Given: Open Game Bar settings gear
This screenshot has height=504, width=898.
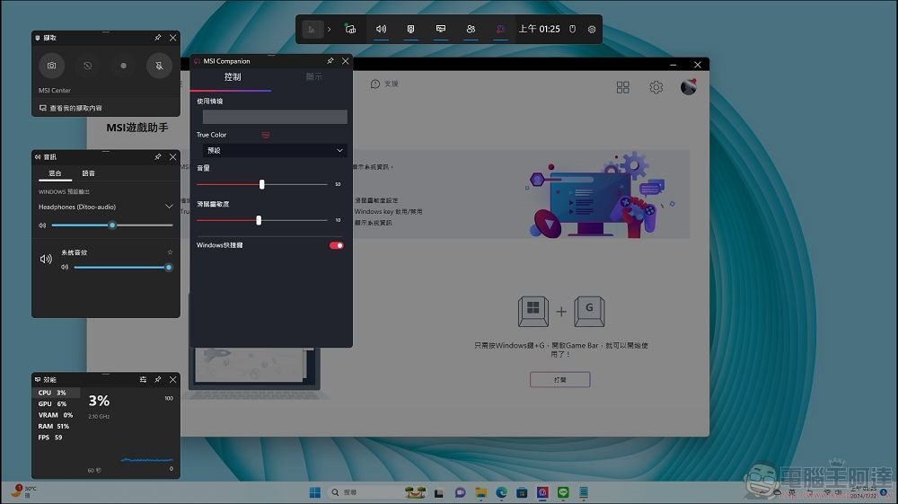Looking at the screenshot, I should pos(592,30).
